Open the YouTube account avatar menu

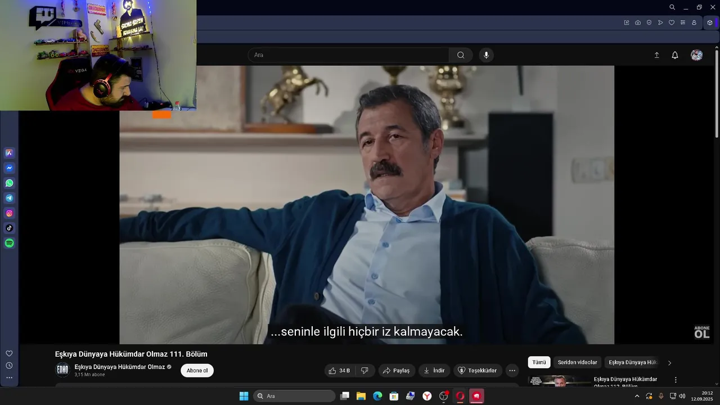coord(697,55)
